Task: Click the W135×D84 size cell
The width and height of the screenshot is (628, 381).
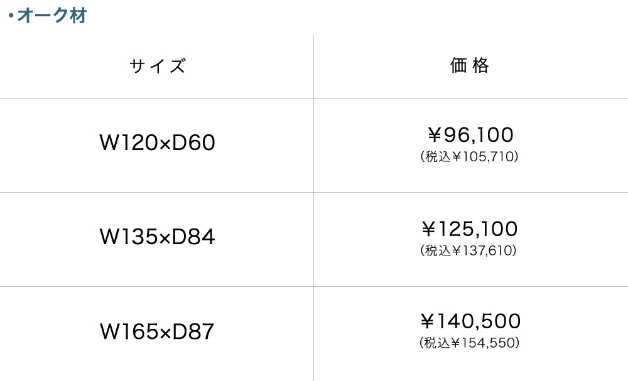Action: (158, 237)
